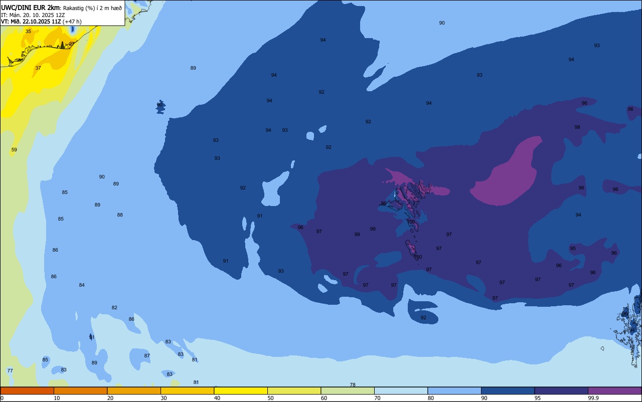Select the '87' humidity value on map
Screen dimensions: 642x402
(147, 356)
